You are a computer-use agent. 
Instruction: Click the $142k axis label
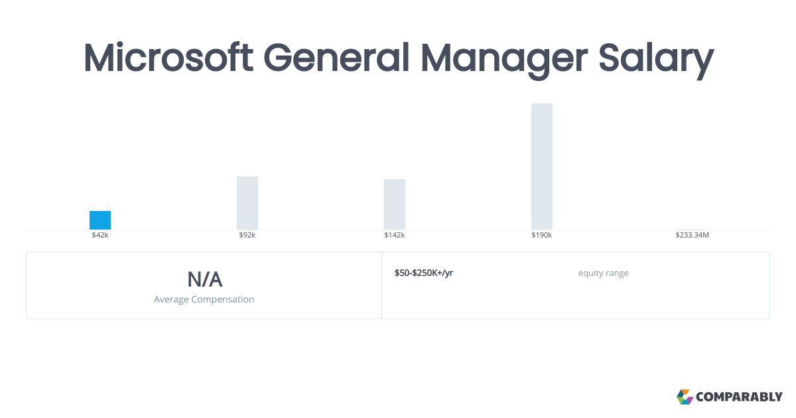(x=395, y=236)
